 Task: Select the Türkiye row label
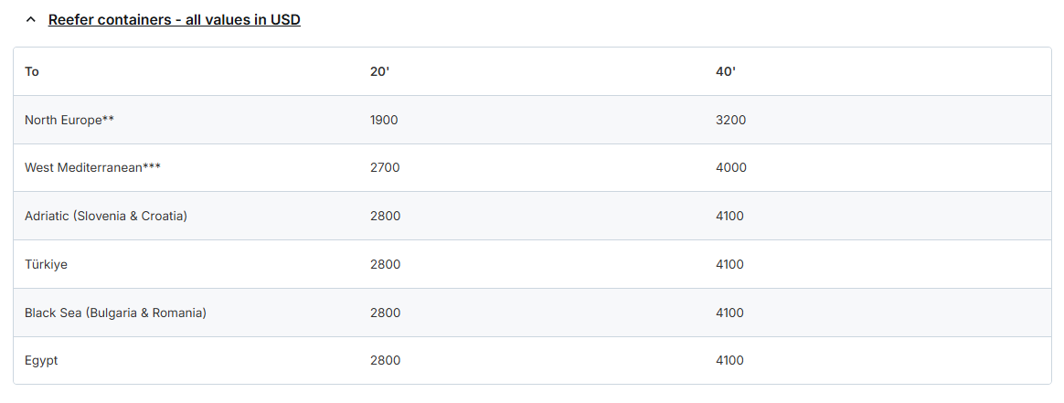pos(46,265)
